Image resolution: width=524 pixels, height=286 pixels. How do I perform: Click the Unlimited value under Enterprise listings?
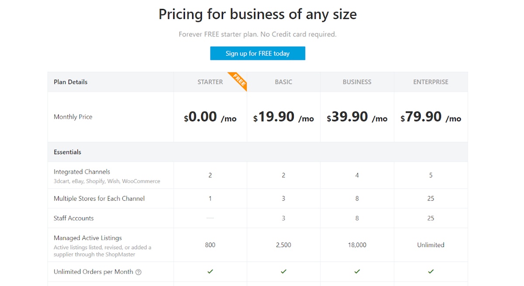[431, 245]
